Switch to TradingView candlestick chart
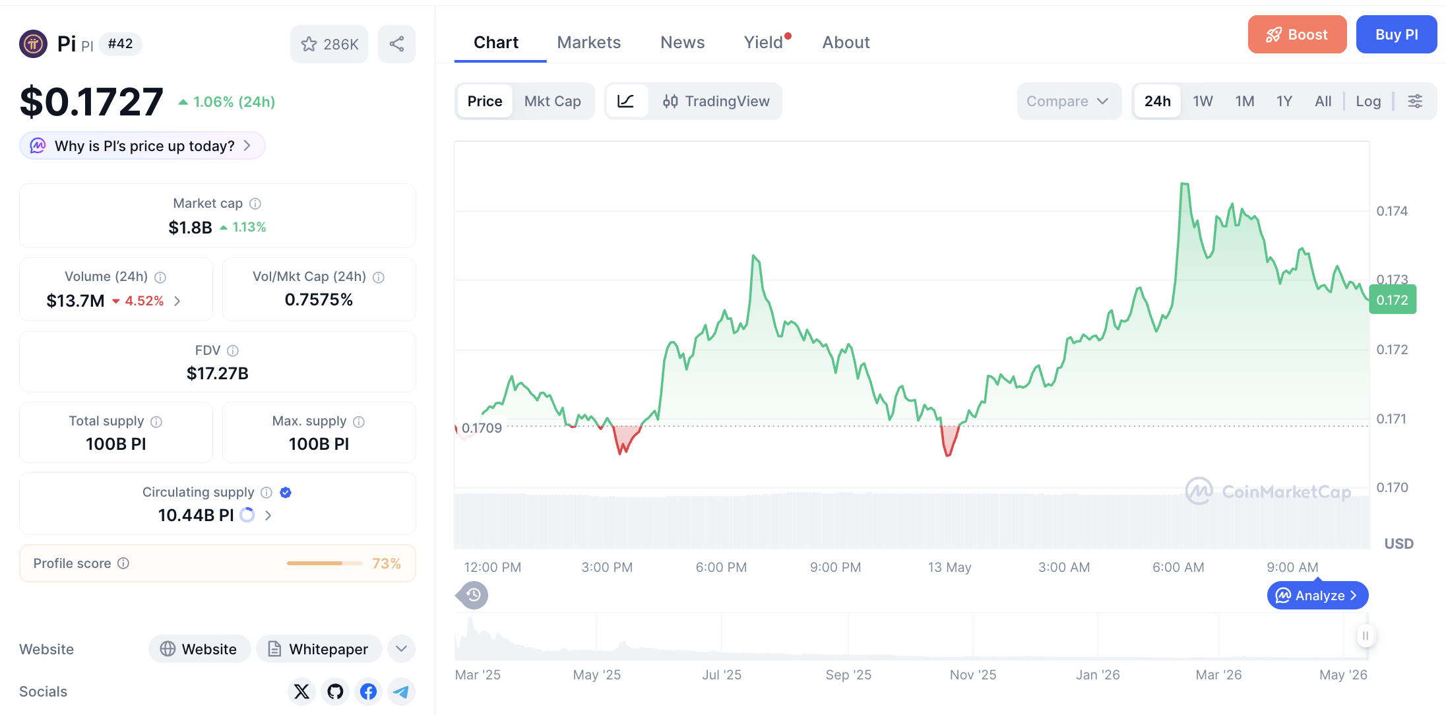Image resolution: width=1446 pixels, height=715 pixels. [716, 101]
